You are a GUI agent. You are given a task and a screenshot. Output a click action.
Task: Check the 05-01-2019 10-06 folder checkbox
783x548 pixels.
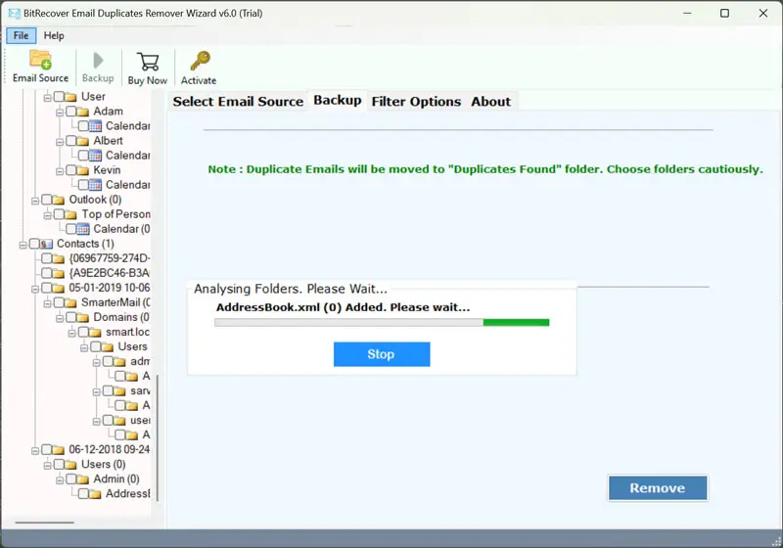coord(46,288)
